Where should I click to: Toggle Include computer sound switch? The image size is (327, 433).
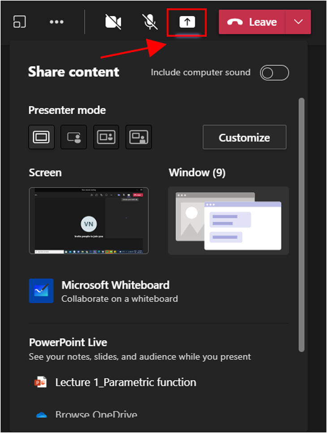click(x=274, y=73)
